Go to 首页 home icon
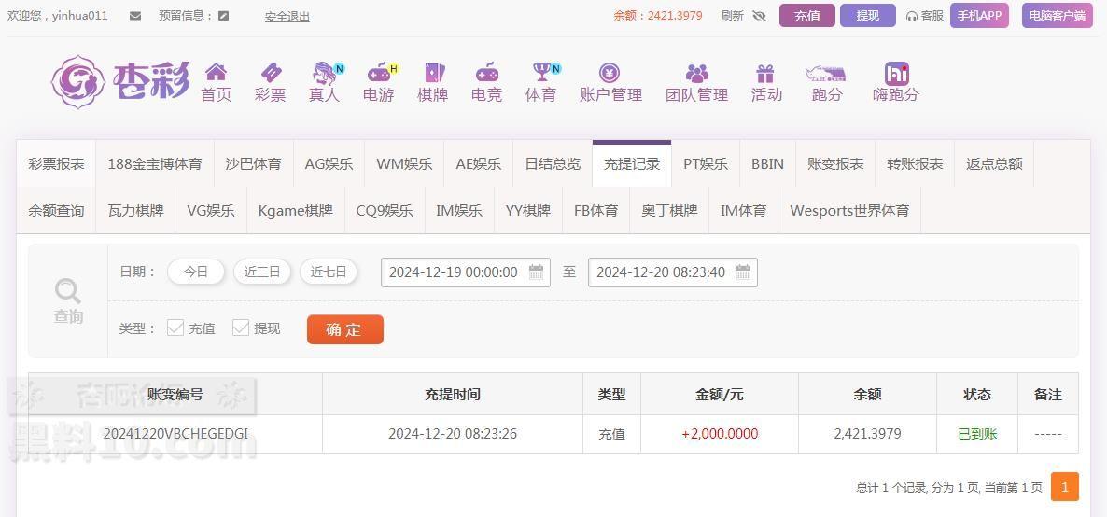This screenshot has width=1107, height=517. pos(216,72)
